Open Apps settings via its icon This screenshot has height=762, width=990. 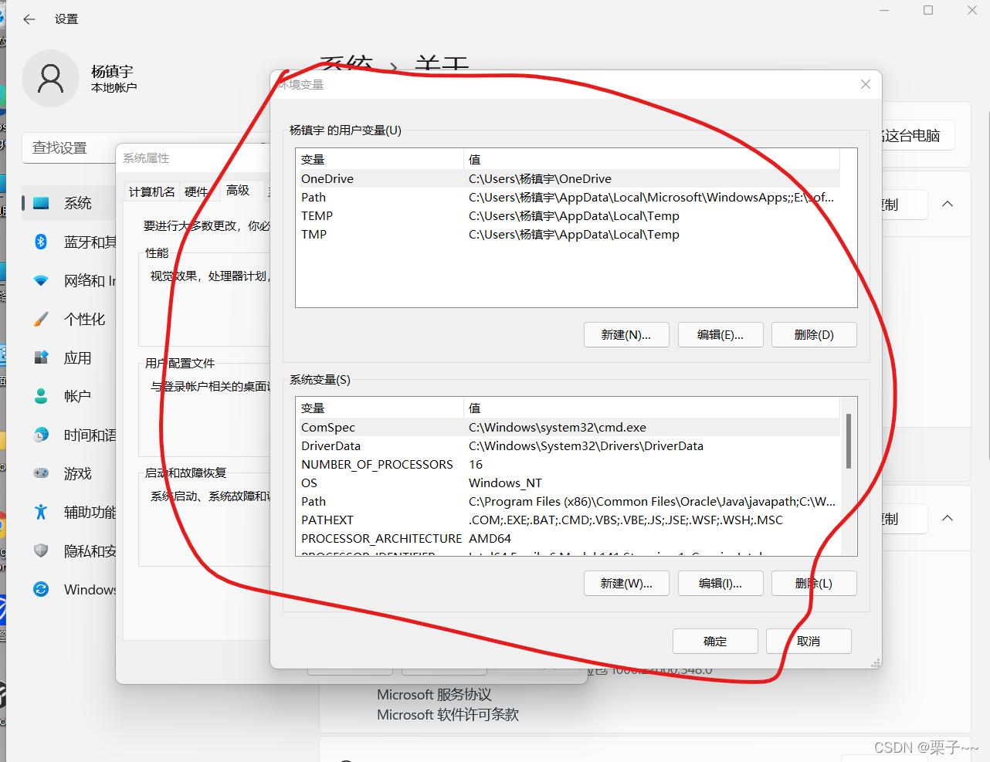pyautogui.click(x=41, y=357)
